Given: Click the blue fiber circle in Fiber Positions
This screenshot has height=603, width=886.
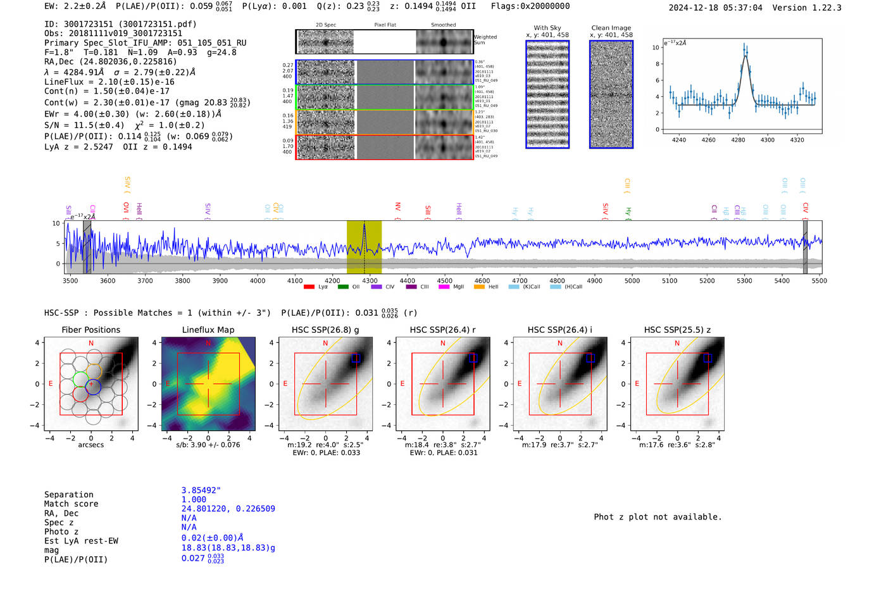Looking at the screenshot, I should point(93,387).
